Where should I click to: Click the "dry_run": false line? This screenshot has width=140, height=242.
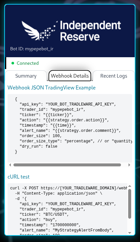click(38, 146)
